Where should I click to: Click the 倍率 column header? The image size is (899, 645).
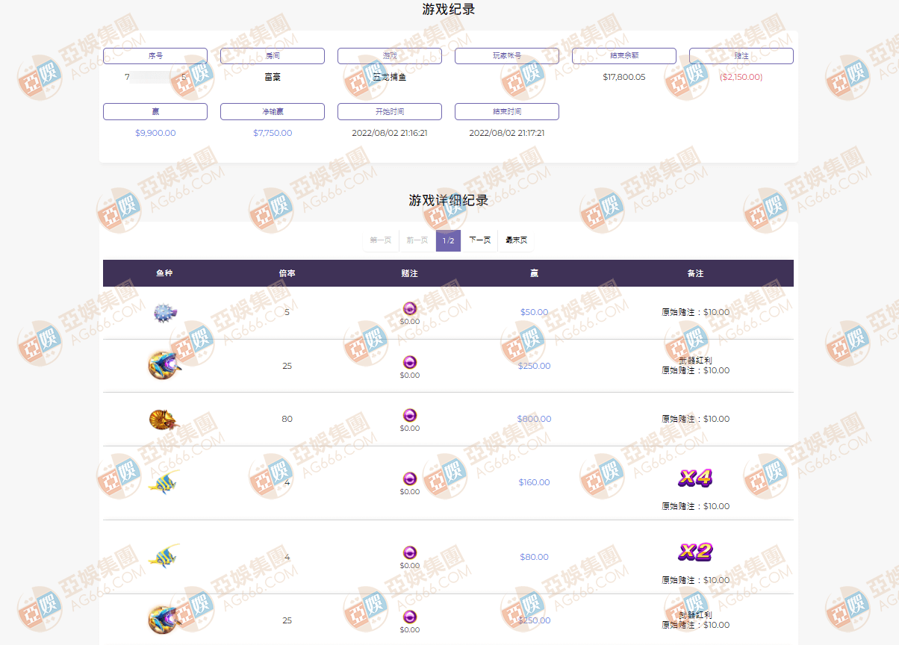287,273
